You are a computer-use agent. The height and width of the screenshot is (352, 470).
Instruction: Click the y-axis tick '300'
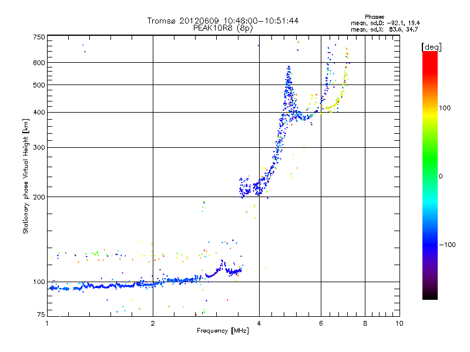39,148
